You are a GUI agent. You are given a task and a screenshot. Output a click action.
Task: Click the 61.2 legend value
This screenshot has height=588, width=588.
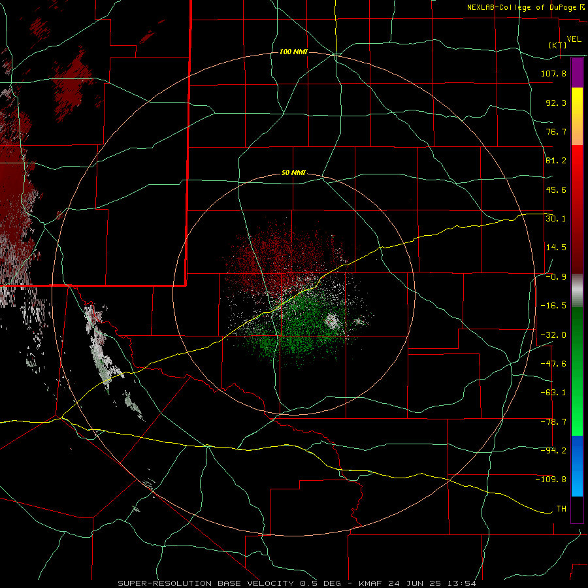point(556,161)
